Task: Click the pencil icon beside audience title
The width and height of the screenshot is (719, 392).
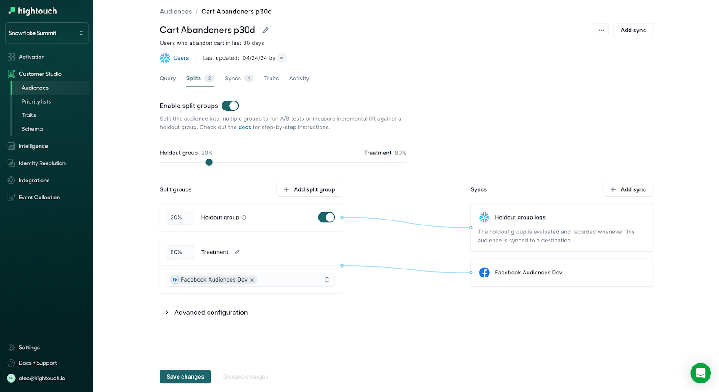Action: [266, 30]
